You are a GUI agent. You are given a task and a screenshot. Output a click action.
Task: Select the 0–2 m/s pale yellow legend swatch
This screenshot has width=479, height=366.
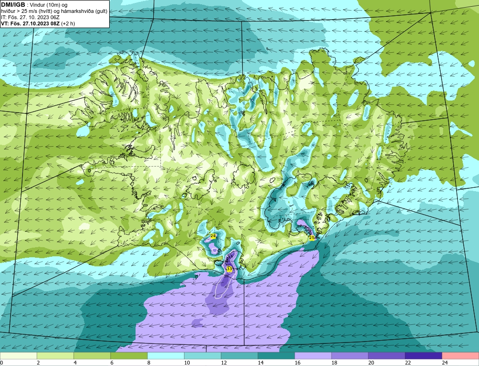pyautogui.click(x=18, y=356)
